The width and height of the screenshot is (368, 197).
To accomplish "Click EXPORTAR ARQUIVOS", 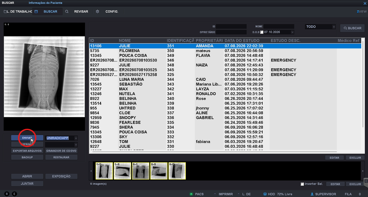I will (27, 151).
